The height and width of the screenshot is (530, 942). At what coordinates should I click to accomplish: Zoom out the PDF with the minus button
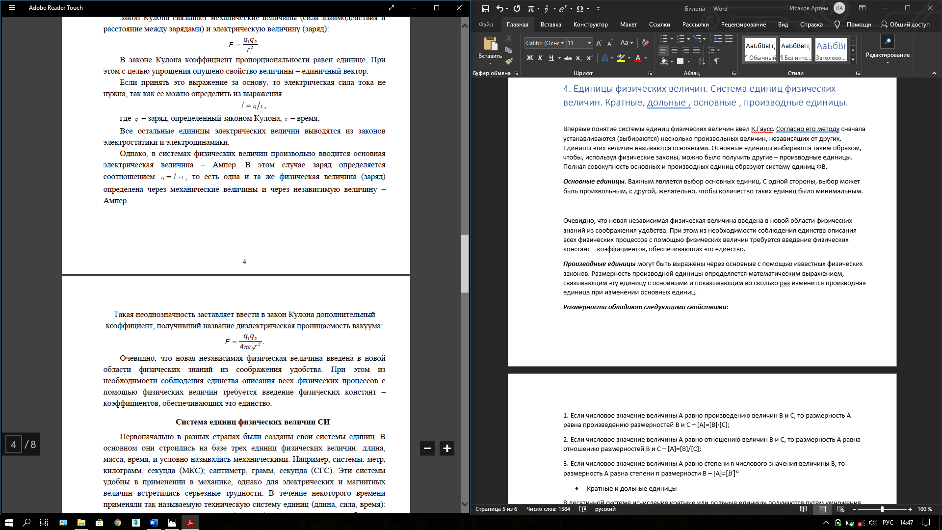tap(427, 448)
